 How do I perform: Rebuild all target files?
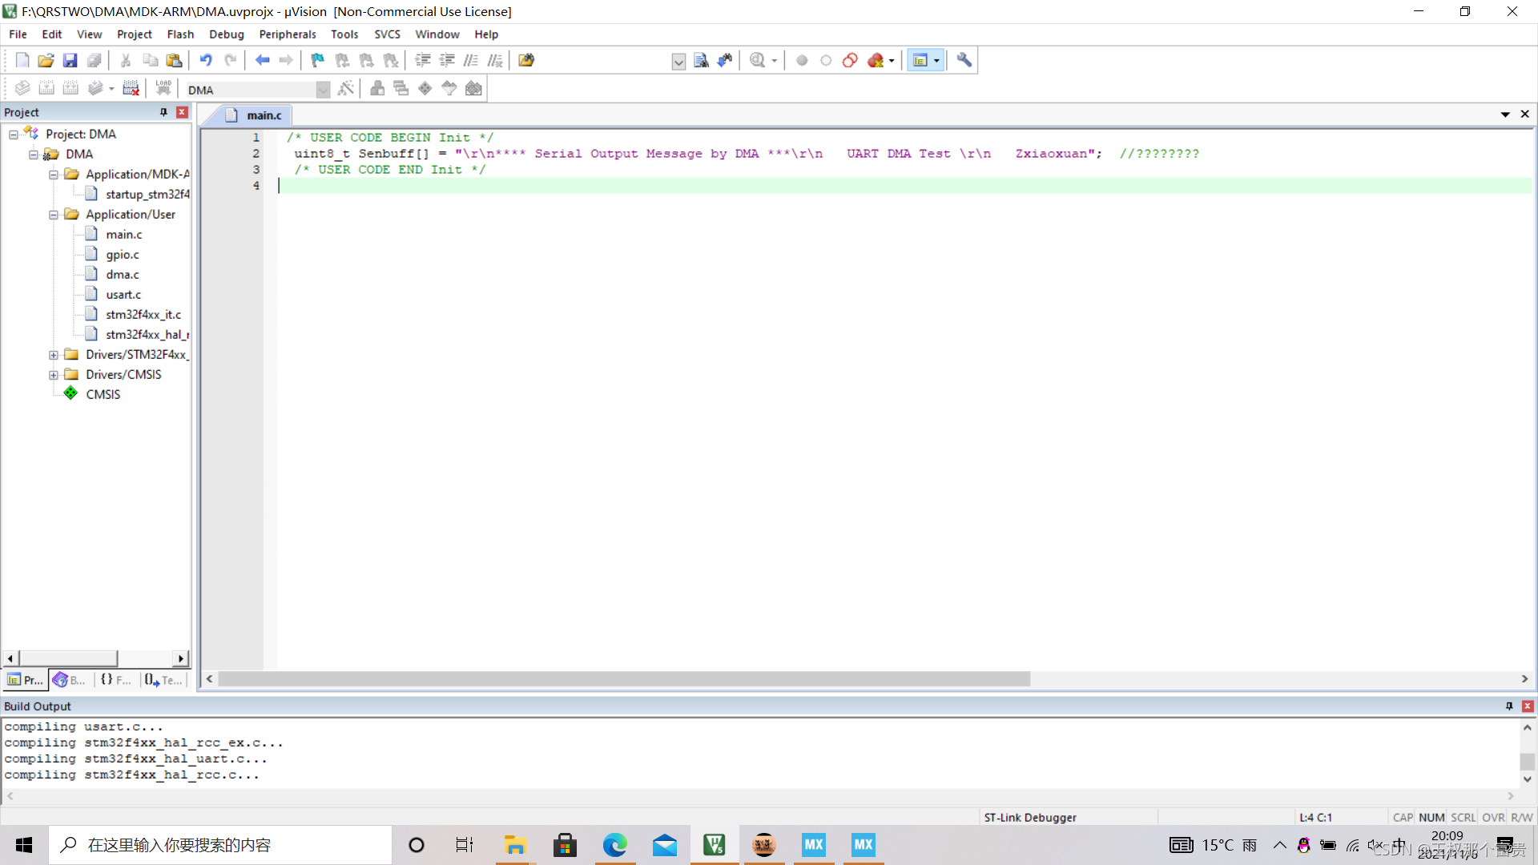(x=70, y=88)
